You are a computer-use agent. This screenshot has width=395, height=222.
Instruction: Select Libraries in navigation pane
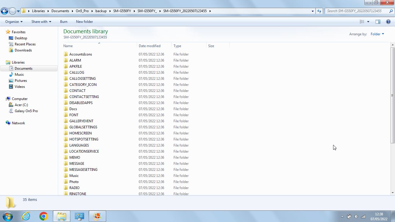[18, 62]
